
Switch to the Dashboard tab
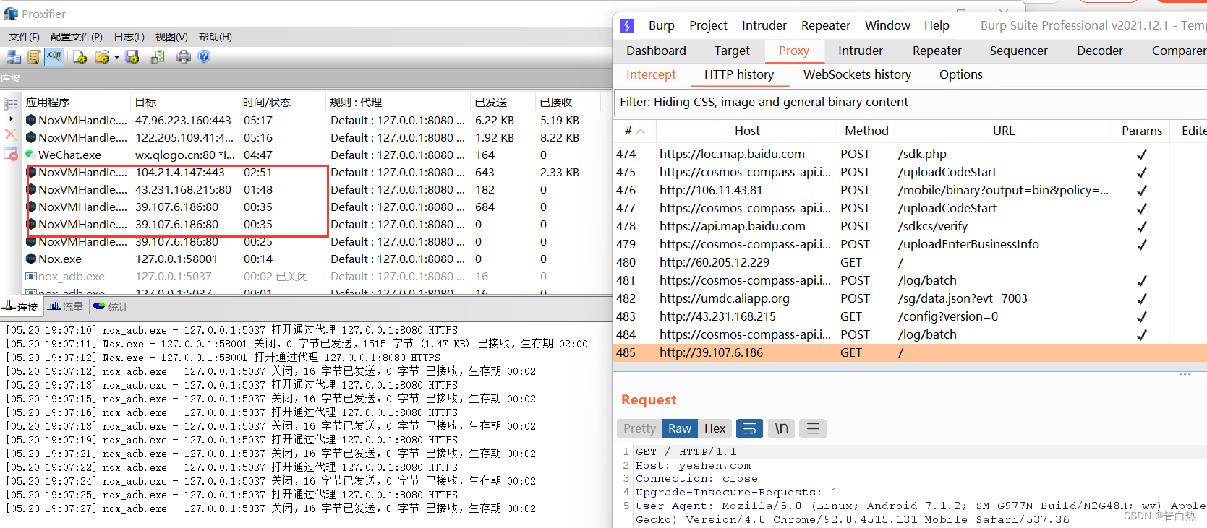(656, 51)
